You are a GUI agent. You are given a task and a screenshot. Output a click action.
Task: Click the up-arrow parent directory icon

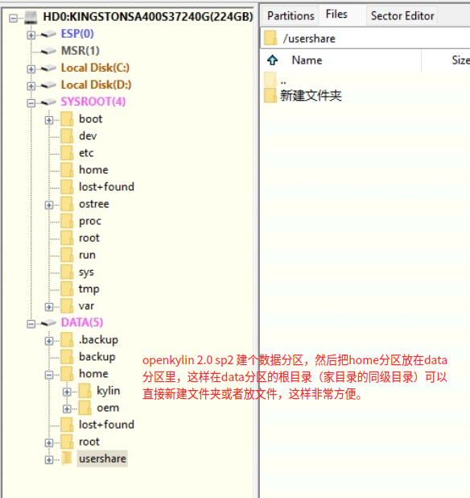(x=272, y=60)
